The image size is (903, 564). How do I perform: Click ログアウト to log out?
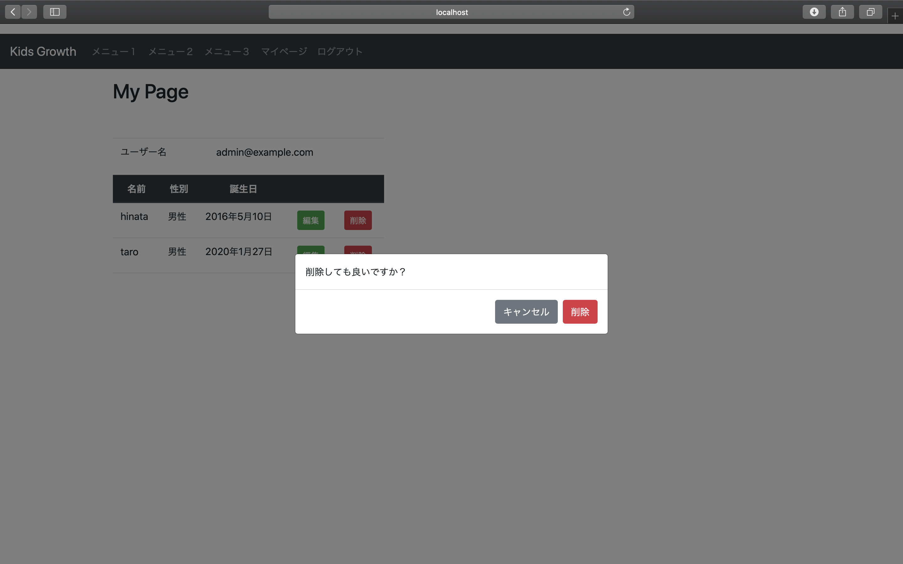click(x=340, y=51)
